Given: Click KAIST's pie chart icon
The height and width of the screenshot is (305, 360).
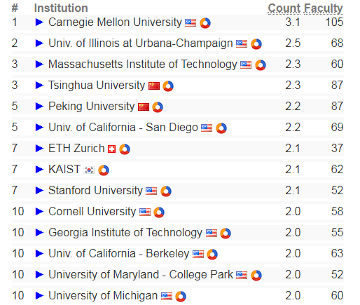Looking at the screenshot, I should tap(104, 170).
